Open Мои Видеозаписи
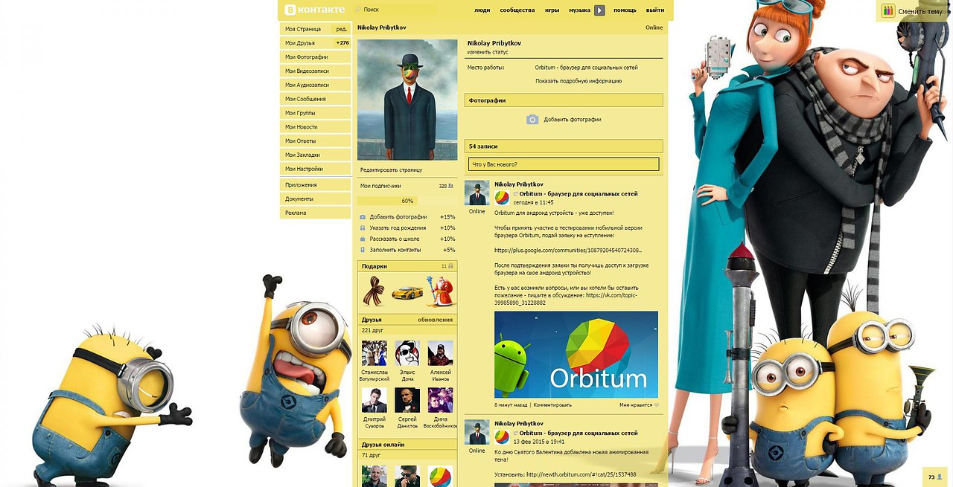The height and width of the screenshot is (487, 953). pyautogui.click(x=316, y=71)
